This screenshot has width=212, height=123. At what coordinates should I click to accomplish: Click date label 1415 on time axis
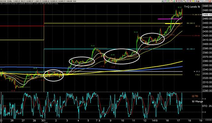(154, 121)
